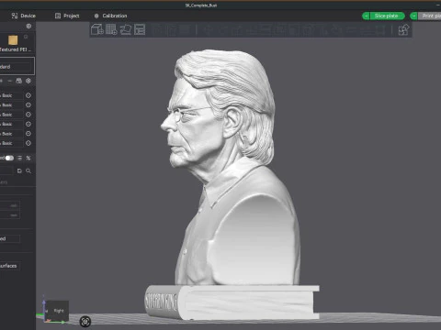This screenshot has height=330, width=441.
Task: Click the circular camera icon near the axes
Action: click(85, 322)
